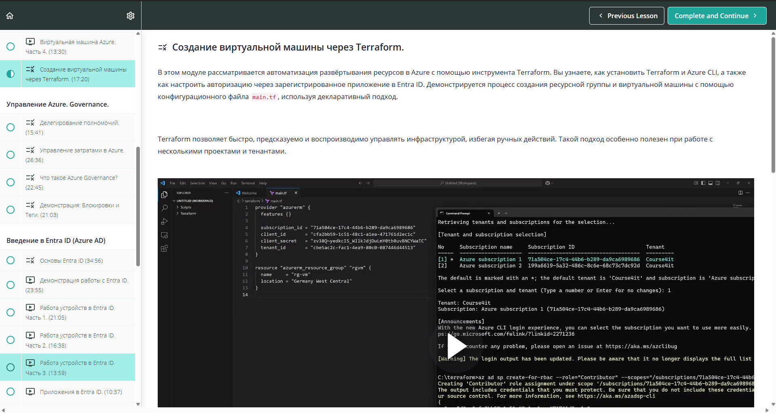The height and width of the screenshot is (413, 776).
Task: Toggle completion circle for Демонстрация: Блокировки и Теги
Action: coord(11,210)
